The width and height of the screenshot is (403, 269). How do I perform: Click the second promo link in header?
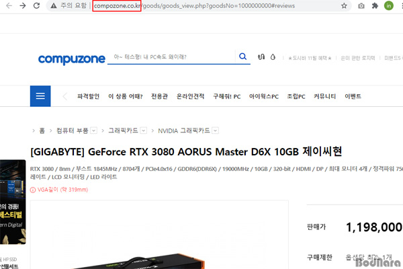tap(358, 59)
